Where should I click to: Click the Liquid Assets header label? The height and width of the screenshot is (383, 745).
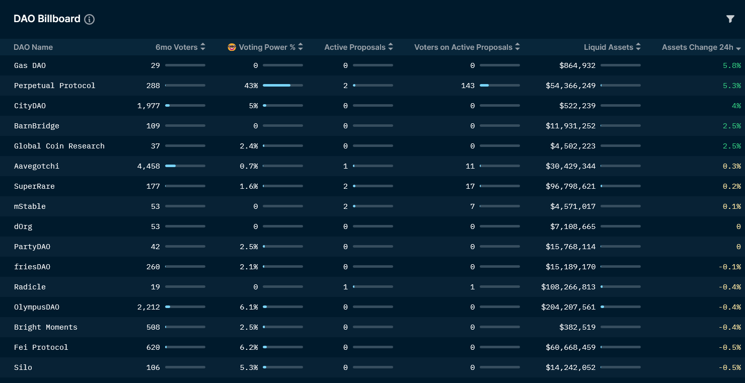[x=609, y=47]
